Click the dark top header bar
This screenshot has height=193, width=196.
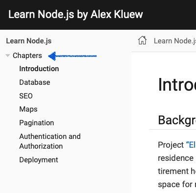(98, 15)
